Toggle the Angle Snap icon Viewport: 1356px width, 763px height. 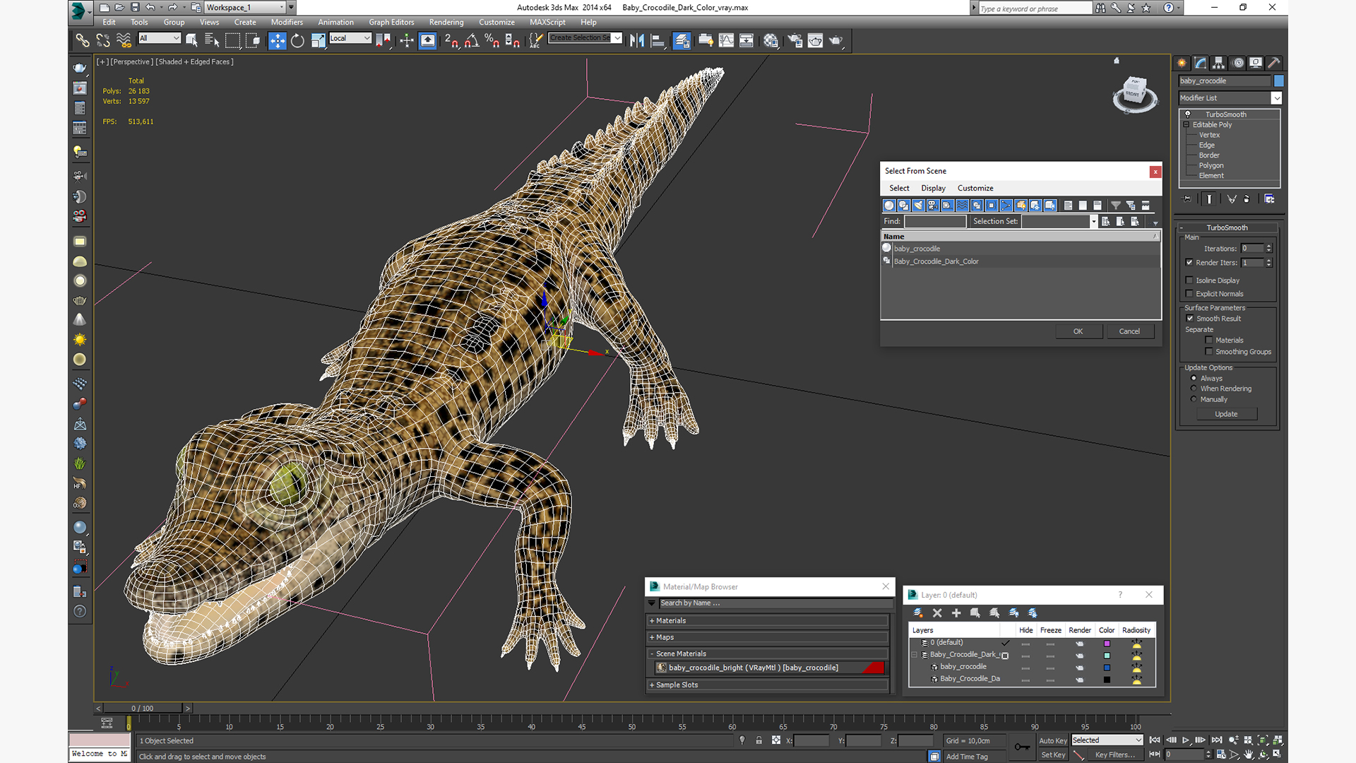click(x=472, y=41)
